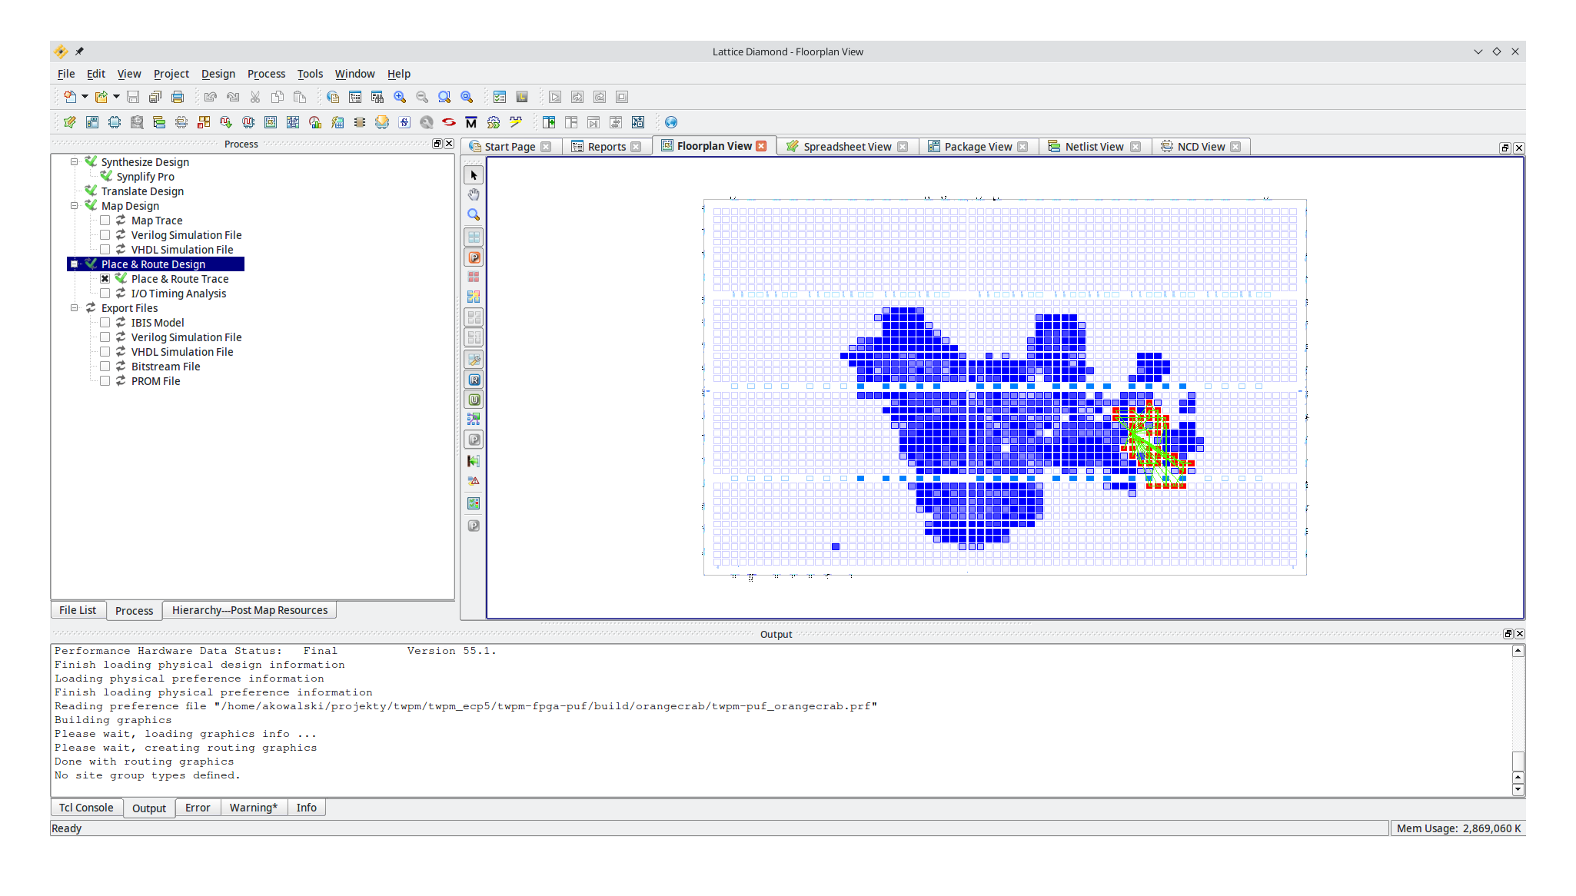Open the web globe toolbar icon

(x=671, y=122)
